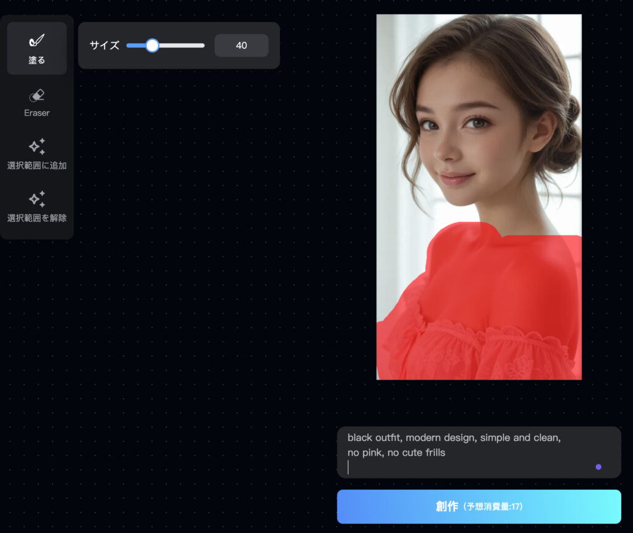
Task: Choose 選択範囲を解除 text label
Action: point(37,218)
